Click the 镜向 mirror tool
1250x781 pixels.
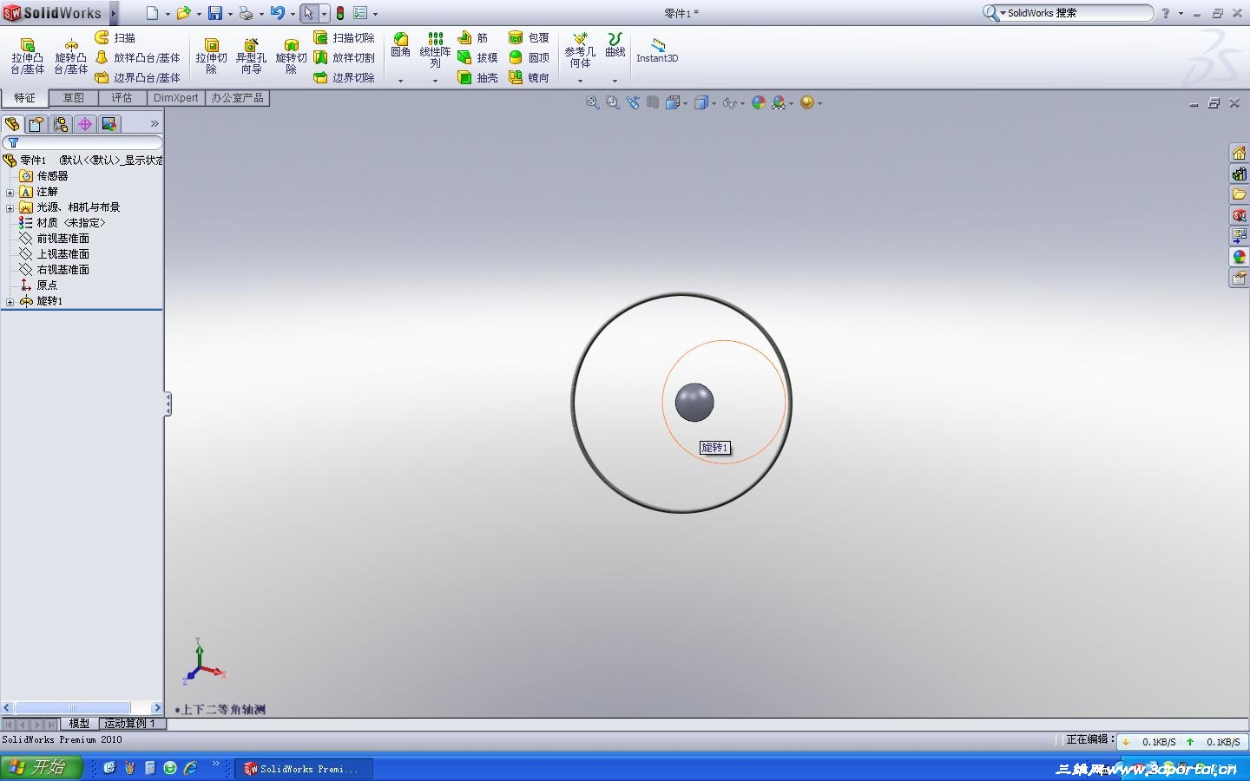[x=529, y=77]
